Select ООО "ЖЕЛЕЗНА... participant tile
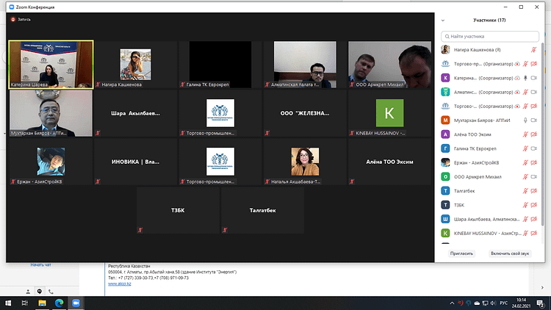551x310 pixels. 305,113
